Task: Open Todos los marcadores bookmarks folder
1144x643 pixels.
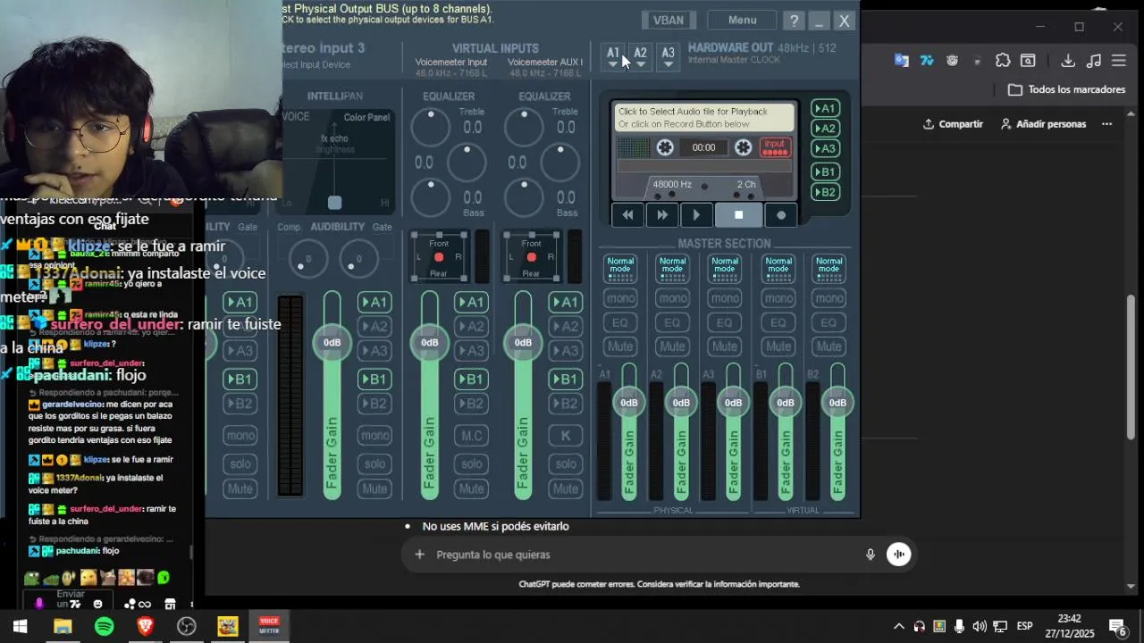Action: coord(1067,89)
